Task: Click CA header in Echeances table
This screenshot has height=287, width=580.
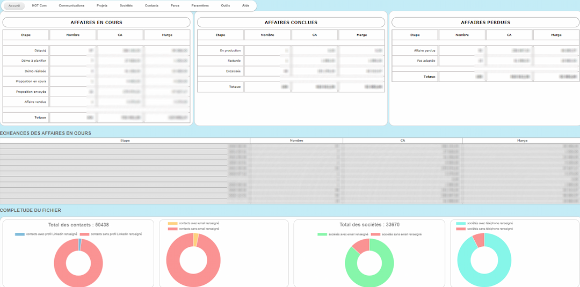Action: point(403,141)
